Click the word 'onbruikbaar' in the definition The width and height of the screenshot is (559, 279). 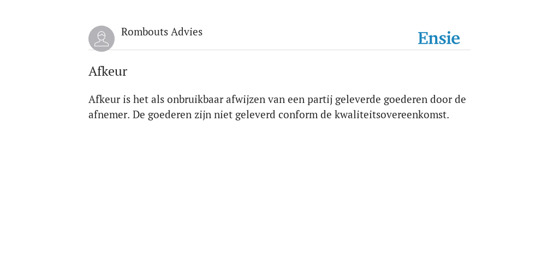[x=195, y=99]
